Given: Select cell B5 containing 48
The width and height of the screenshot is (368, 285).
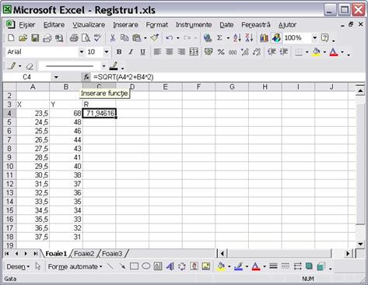Looking at the screenshot, I should pyautogui.click(x=66, y=122).
